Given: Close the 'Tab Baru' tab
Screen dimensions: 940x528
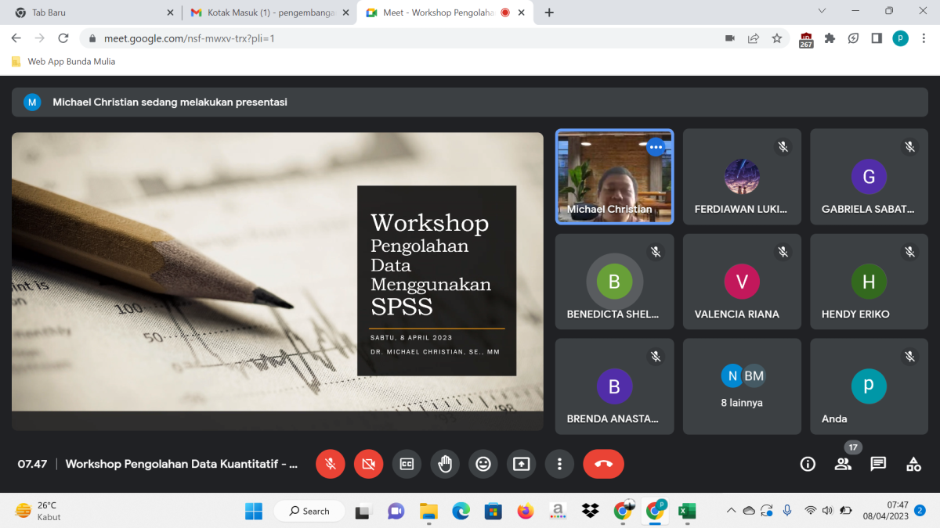Looking at the screenshot, I should point(170,13).
